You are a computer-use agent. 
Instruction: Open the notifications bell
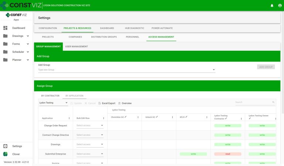(272, 6)
